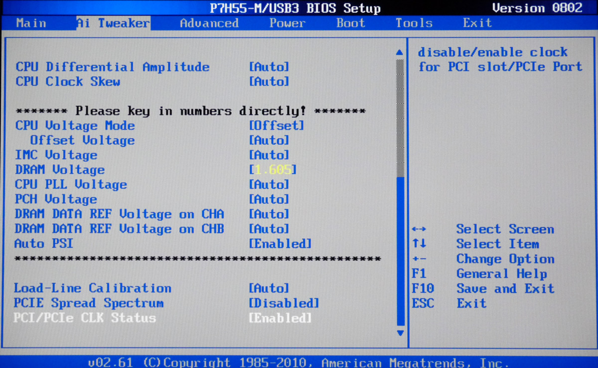Open the Tools tab
This screenshot has height=368, width=598.
[x=414, y=23]
